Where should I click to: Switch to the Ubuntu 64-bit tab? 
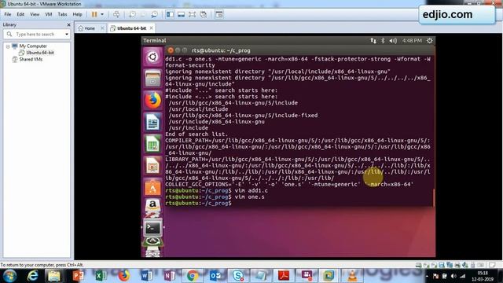tap(128, 28)
